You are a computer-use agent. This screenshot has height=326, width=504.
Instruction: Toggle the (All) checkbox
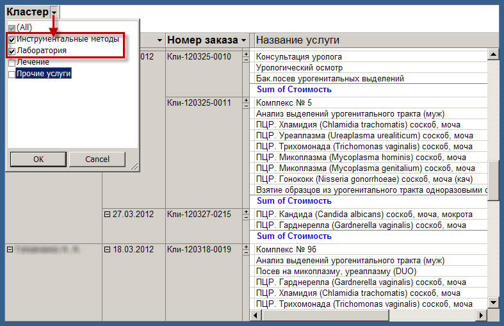12,28
